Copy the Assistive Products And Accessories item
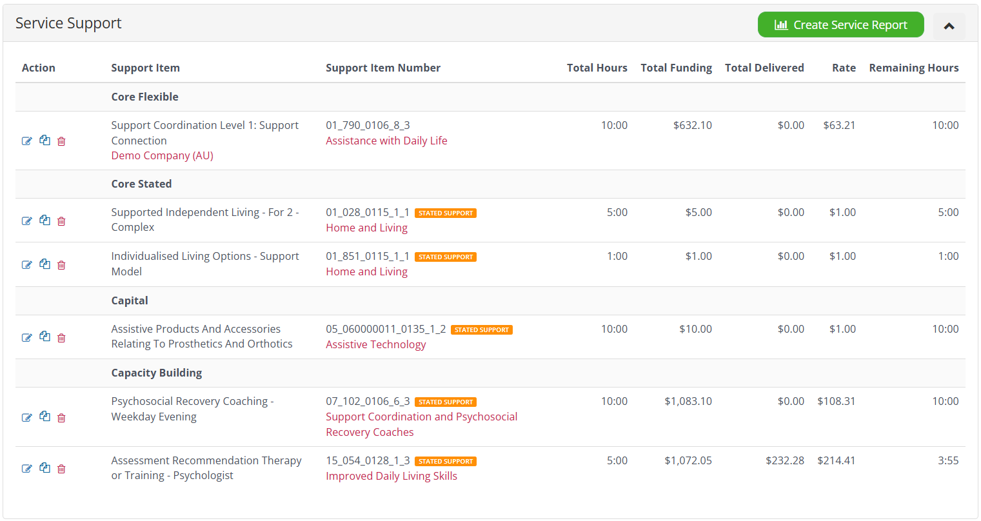The width and height of the screenshot is (981, 521). 45,337
